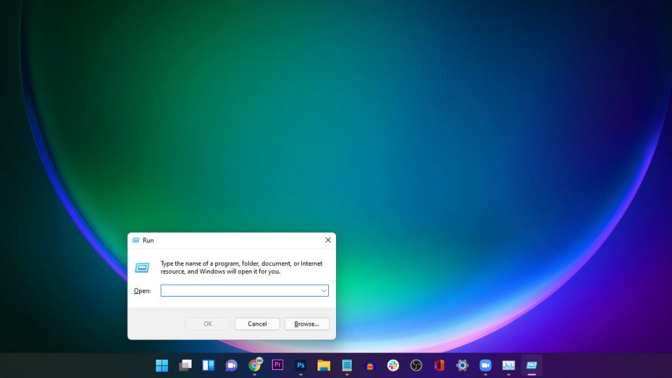Close the Run dialog window
Image resolution: width=672 pixels, height=378 pixels.
pyautogui.click(x=328, y=240)
